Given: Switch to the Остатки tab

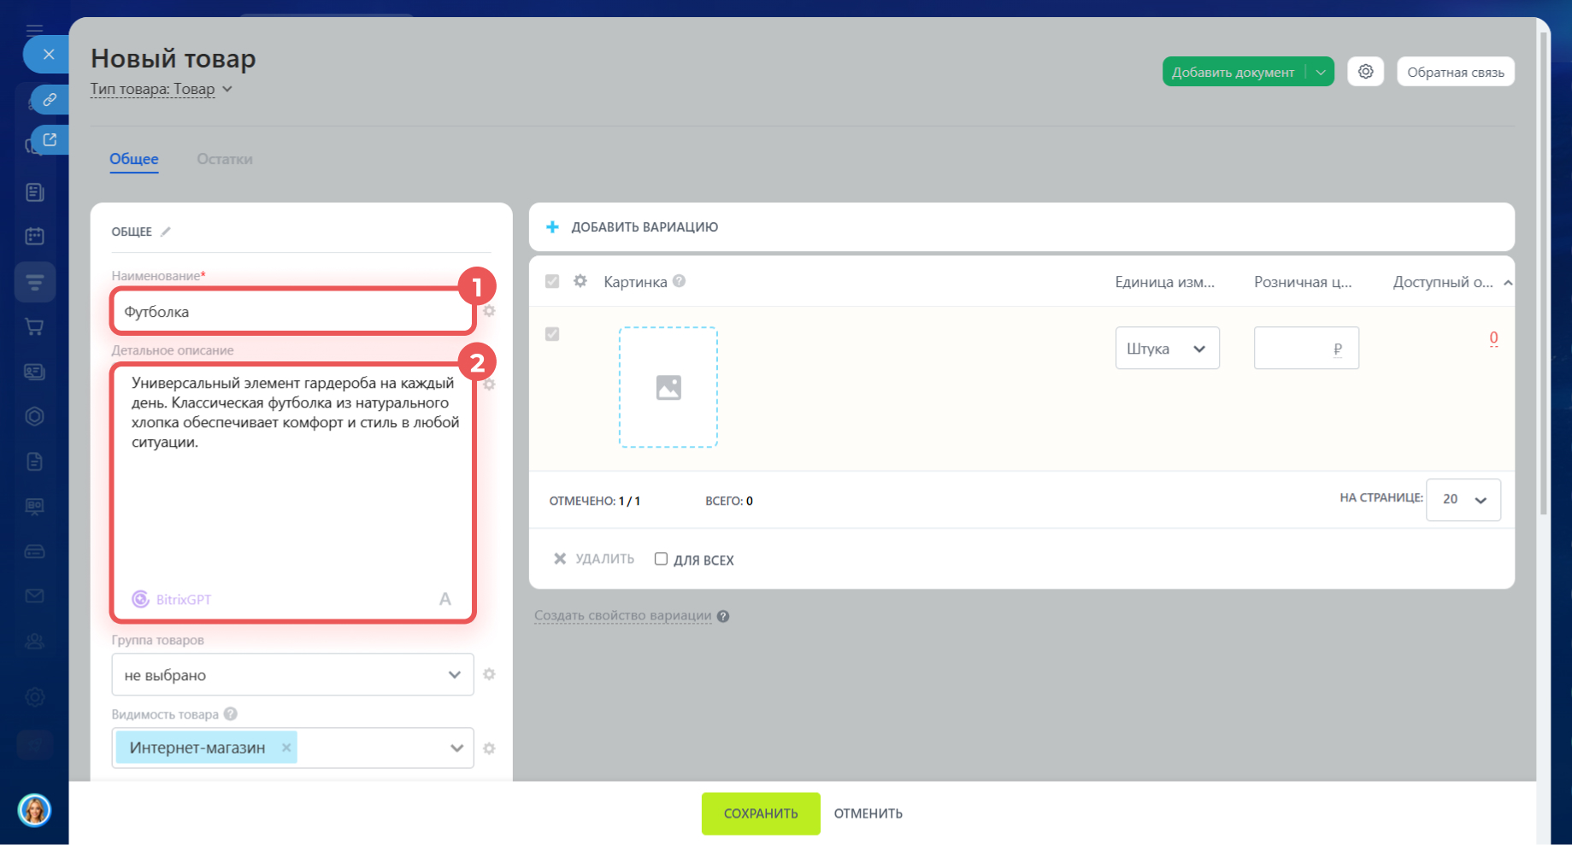Looking at the screenshot, I should 225,159.
